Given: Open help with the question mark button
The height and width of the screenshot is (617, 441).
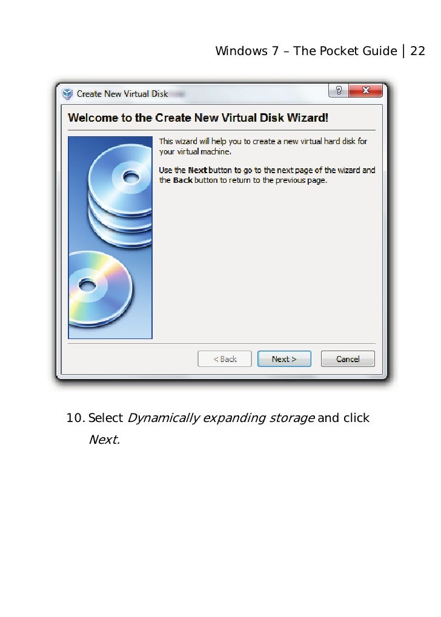Looking at the screenshot, I should tap(338, 90).
